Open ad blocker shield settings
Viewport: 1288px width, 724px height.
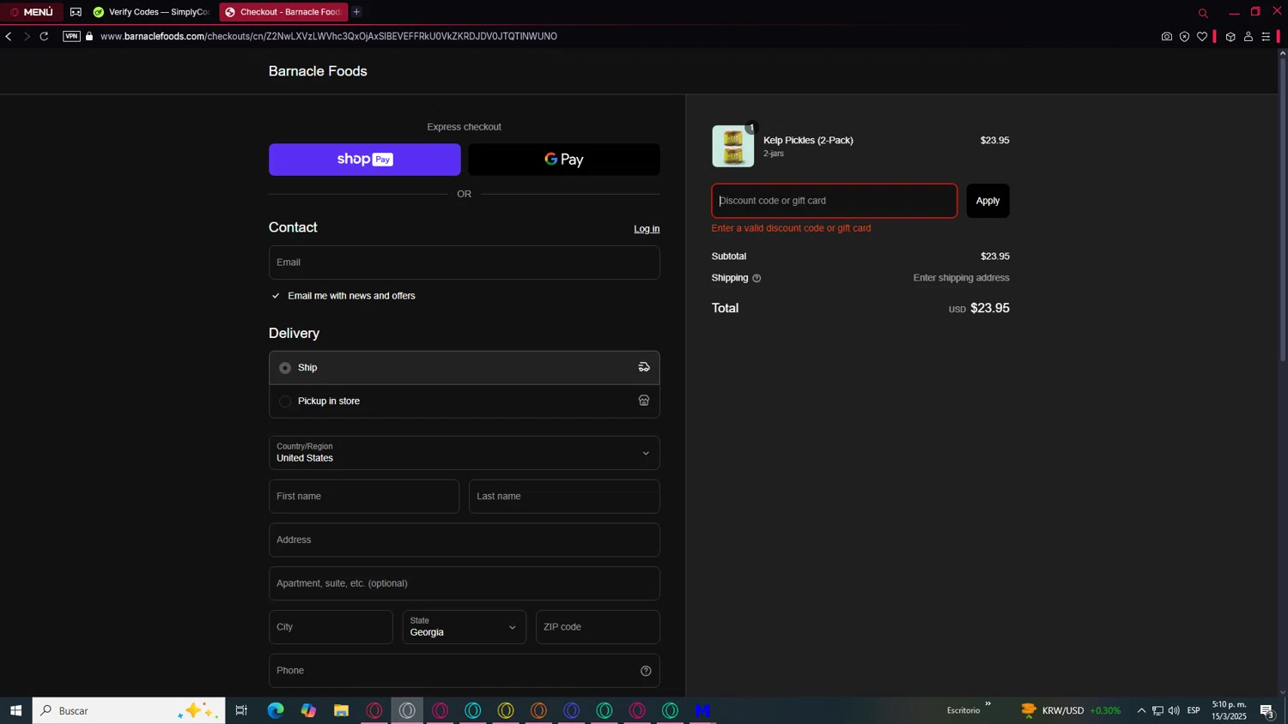click(1184, 36)
